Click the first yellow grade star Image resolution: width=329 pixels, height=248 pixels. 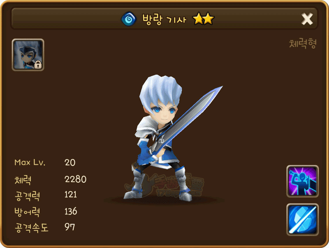[198, 19]
